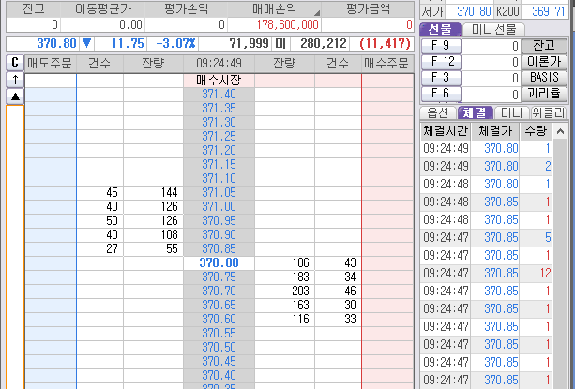575x389 pixels.
Task: Click the trade row with quantity 12
Action: click(x=486, y=274)
